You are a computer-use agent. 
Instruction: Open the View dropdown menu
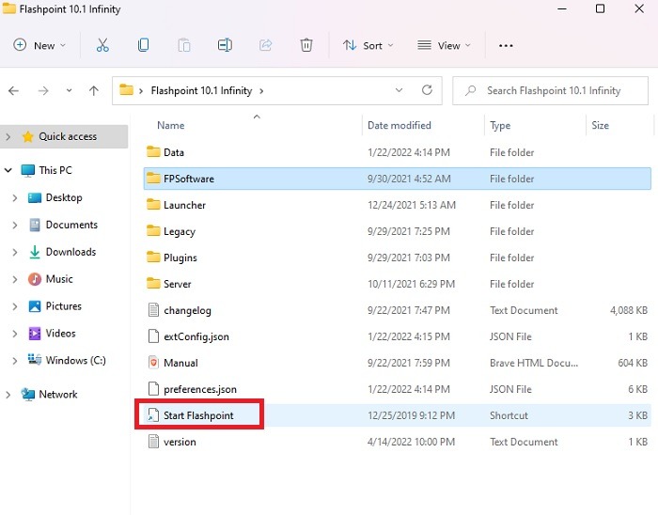(x=444, y=45)
